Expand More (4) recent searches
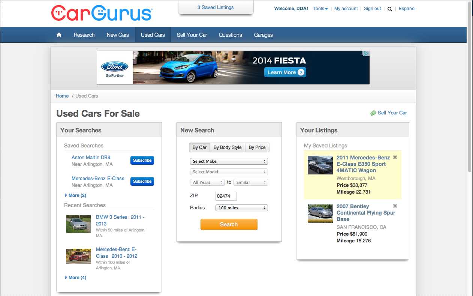 coord(76,278)
